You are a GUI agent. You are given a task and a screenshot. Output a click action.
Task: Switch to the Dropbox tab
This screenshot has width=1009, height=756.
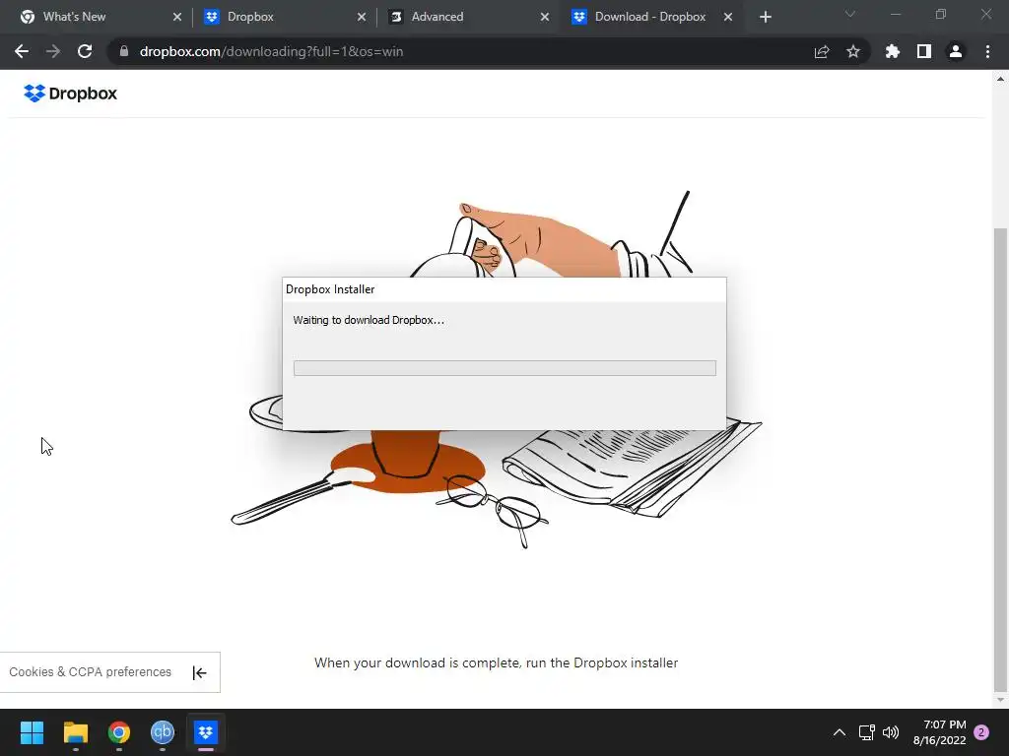pos(285,17)
